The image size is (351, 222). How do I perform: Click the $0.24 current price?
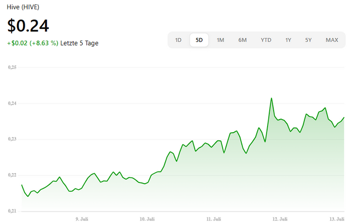28,26
